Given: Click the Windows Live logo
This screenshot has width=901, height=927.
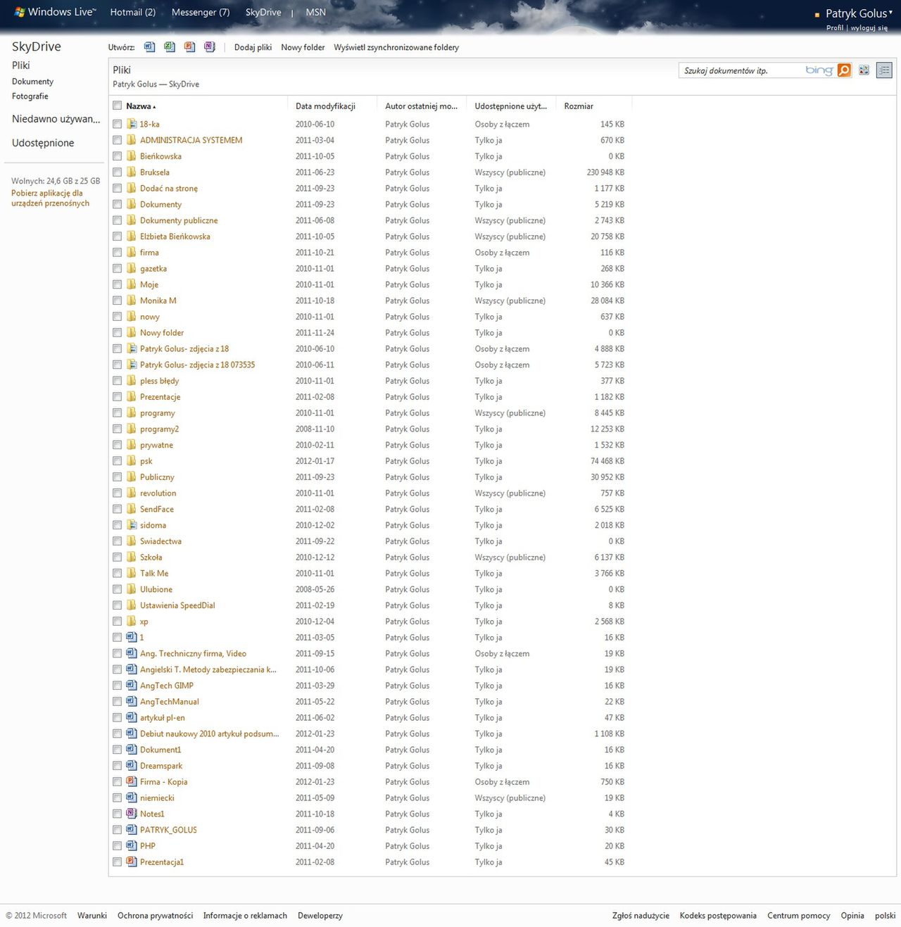Looking at the screenshot, I should [x=54, y=12].
